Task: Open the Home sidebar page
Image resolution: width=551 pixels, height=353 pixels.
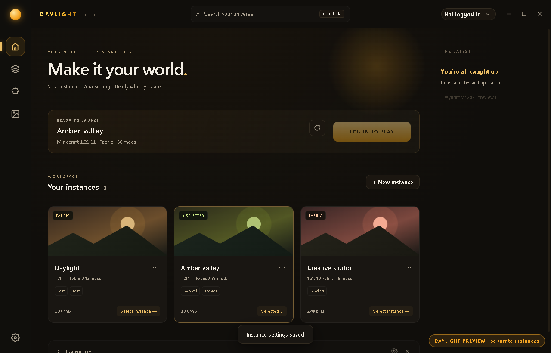Action: (15, 46)
